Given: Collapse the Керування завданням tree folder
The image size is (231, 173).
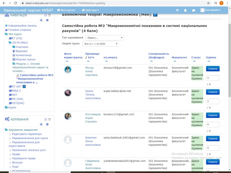Looking at the screenshot, I should (x=6, y=130).
